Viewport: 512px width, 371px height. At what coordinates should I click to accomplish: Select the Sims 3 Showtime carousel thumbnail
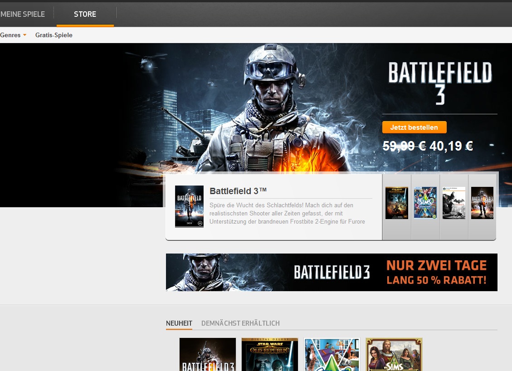pyautogui.click(x=425, y=203)
